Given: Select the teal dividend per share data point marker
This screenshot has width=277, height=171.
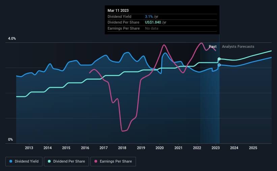Looking at the screenshot, I should coord(219,59).
